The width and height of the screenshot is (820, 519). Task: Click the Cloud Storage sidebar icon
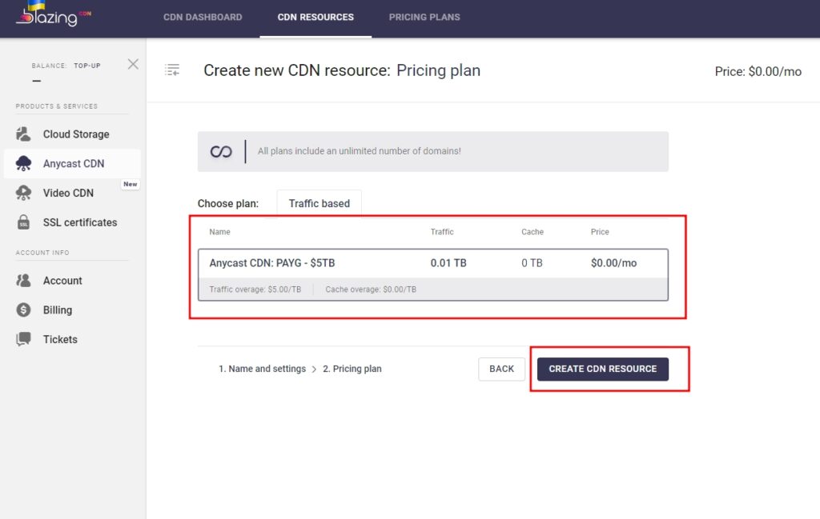[22, 134]
